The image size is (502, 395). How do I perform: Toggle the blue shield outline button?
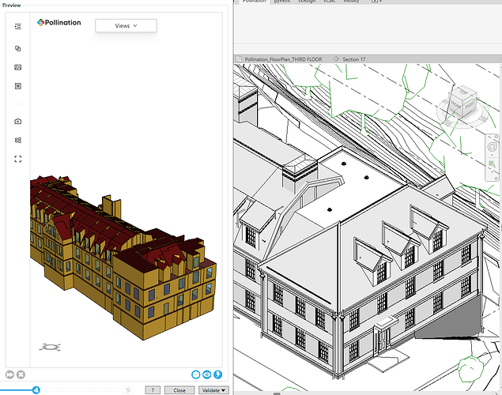coord(195,374)
